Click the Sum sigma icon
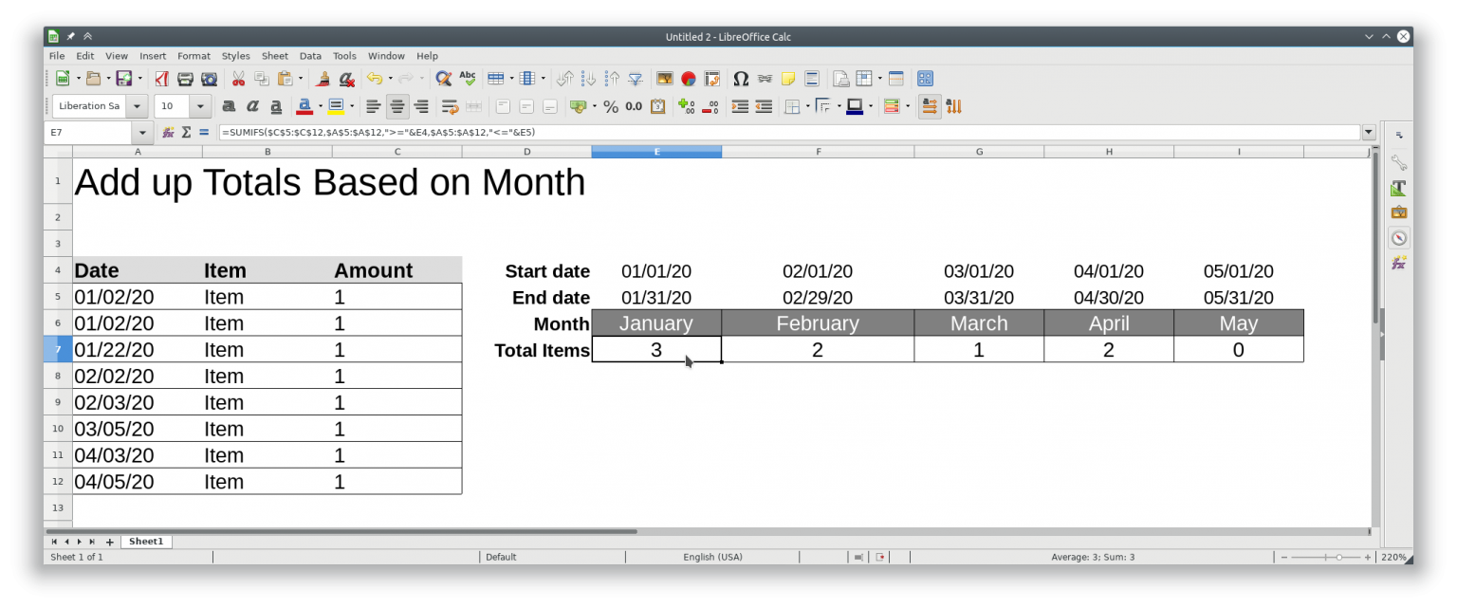Viewport: 1457px width, 608px height. 186,133
